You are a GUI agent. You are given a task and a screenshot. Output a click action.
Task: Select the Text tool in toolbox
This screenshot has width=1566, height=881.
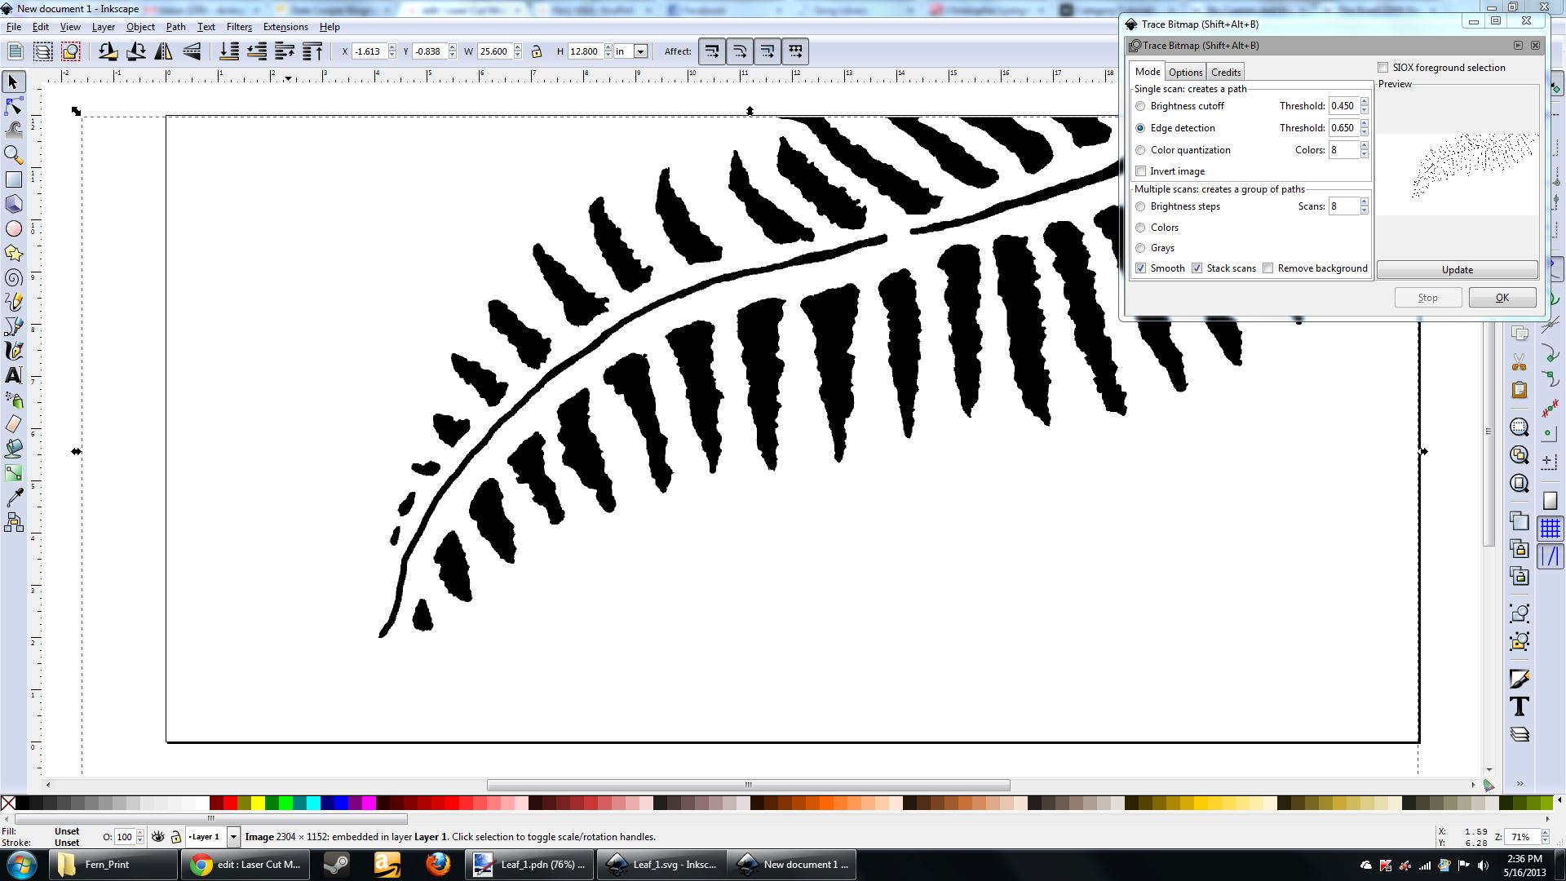click(x=13, y=375)
